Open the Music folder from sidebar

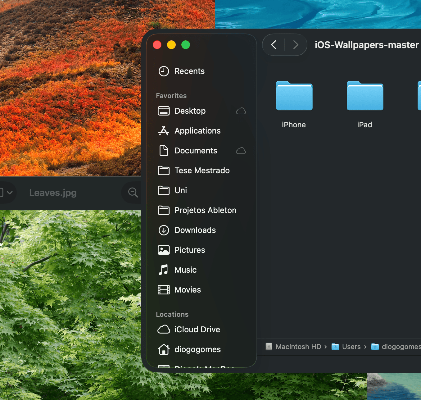185,270
